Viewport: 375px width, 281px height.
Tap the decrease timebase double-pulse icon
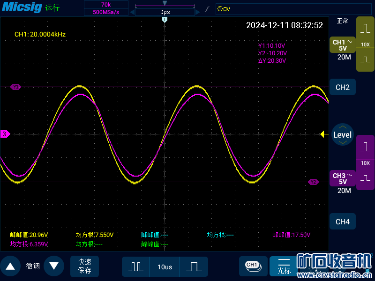[136, 266]
